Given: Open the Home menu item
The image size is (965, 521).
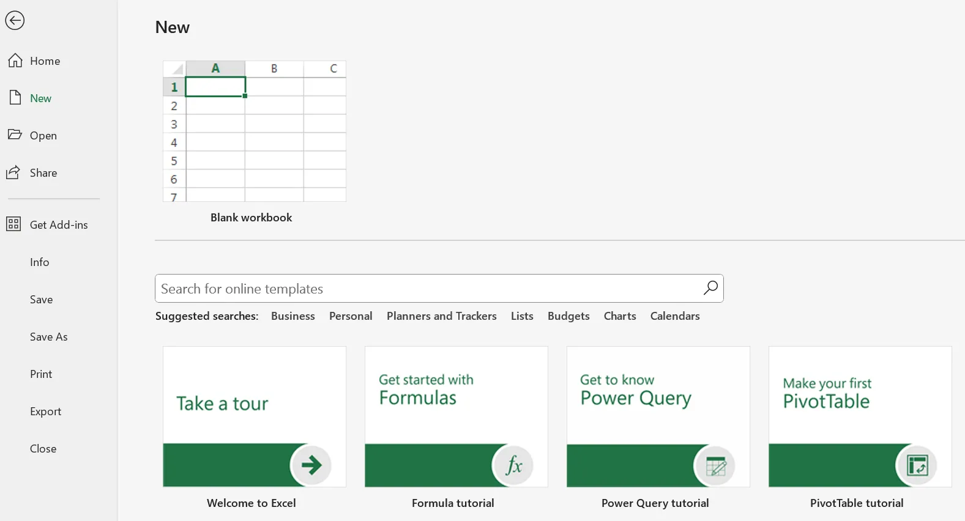Looking at the screenshot, I should click(45, 61).
